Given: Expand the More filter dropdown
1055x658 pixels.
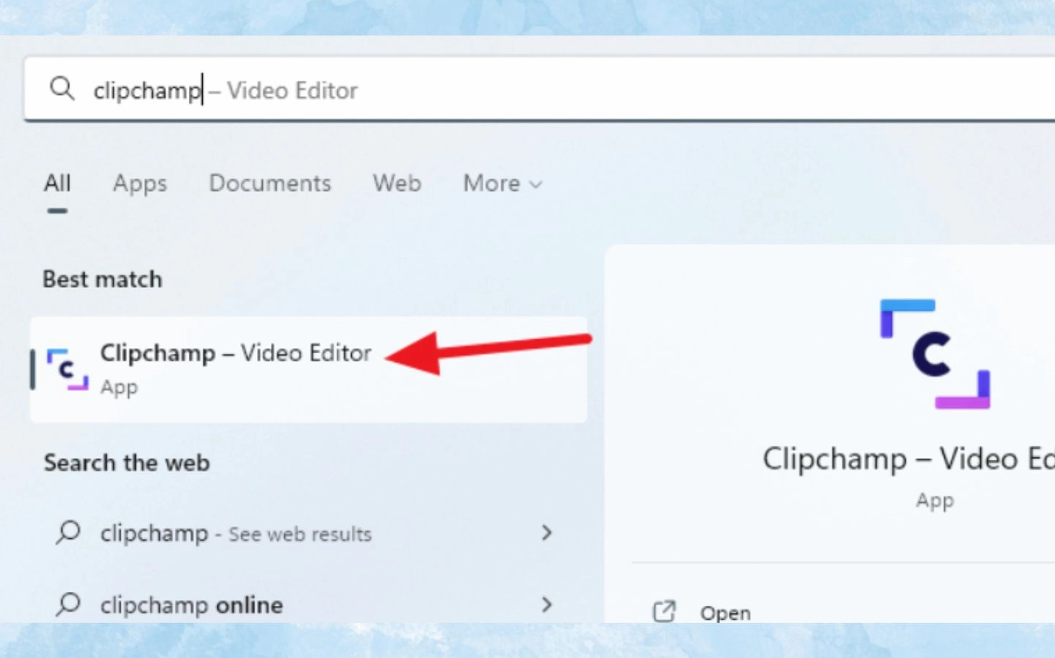Looking at the screenshot, I should coord(502,184).
